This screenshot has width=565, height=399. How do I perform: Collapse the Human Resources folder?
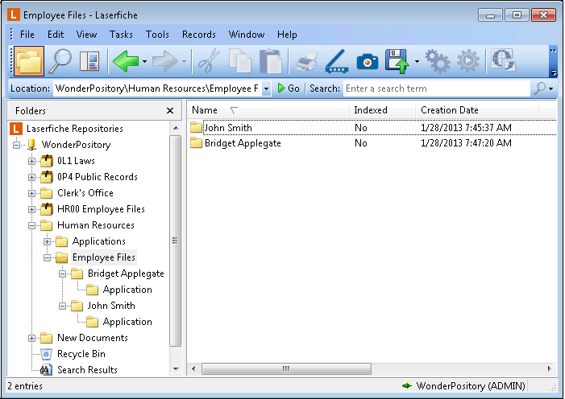31,225
